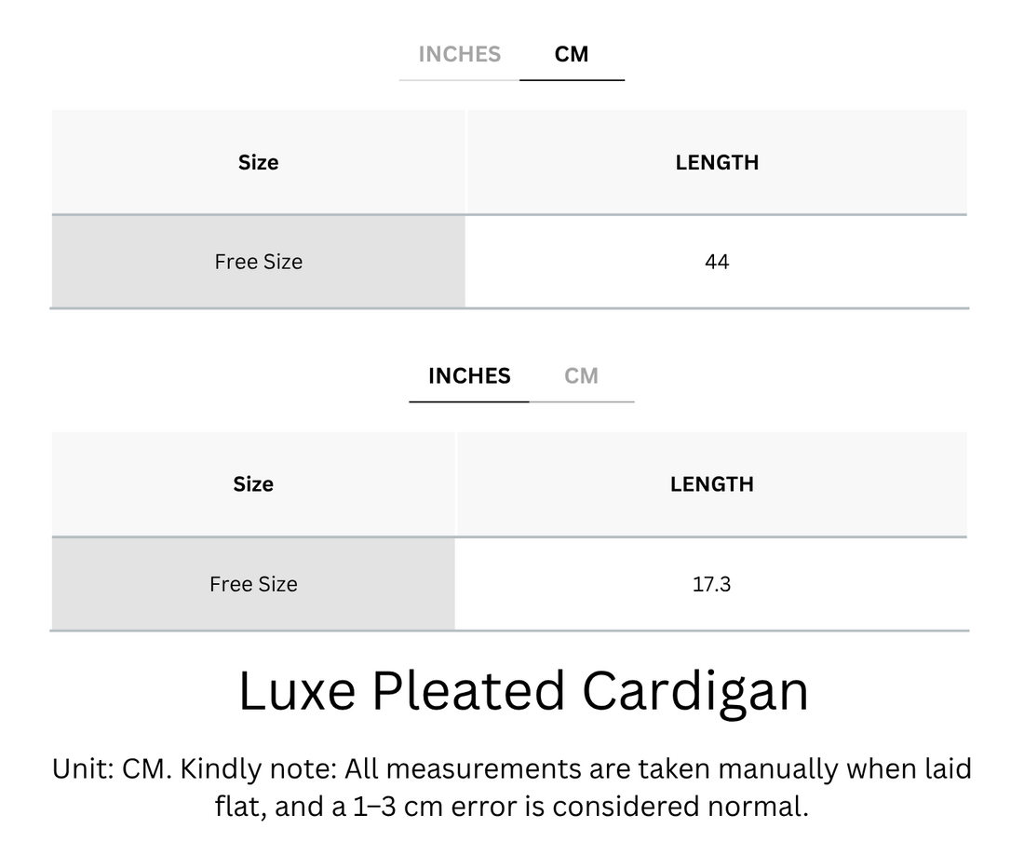The height and width of the screenshot is (842, 1024).
Task: Select CM tab in upper chart
Action: pos(572,54)
